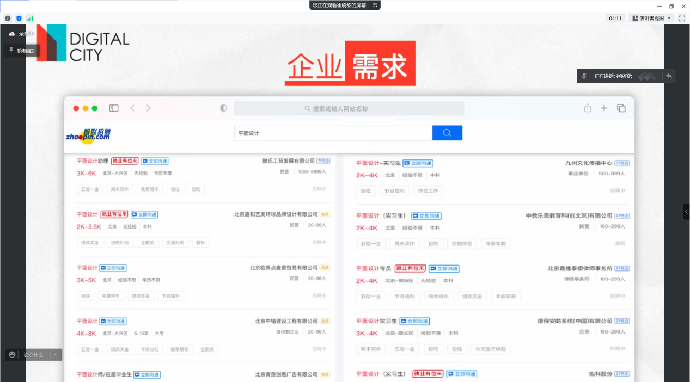The height and width of the screenshot is (382, 690).
Task: Click the blue security shield icon
Action: tap(19, 18)
